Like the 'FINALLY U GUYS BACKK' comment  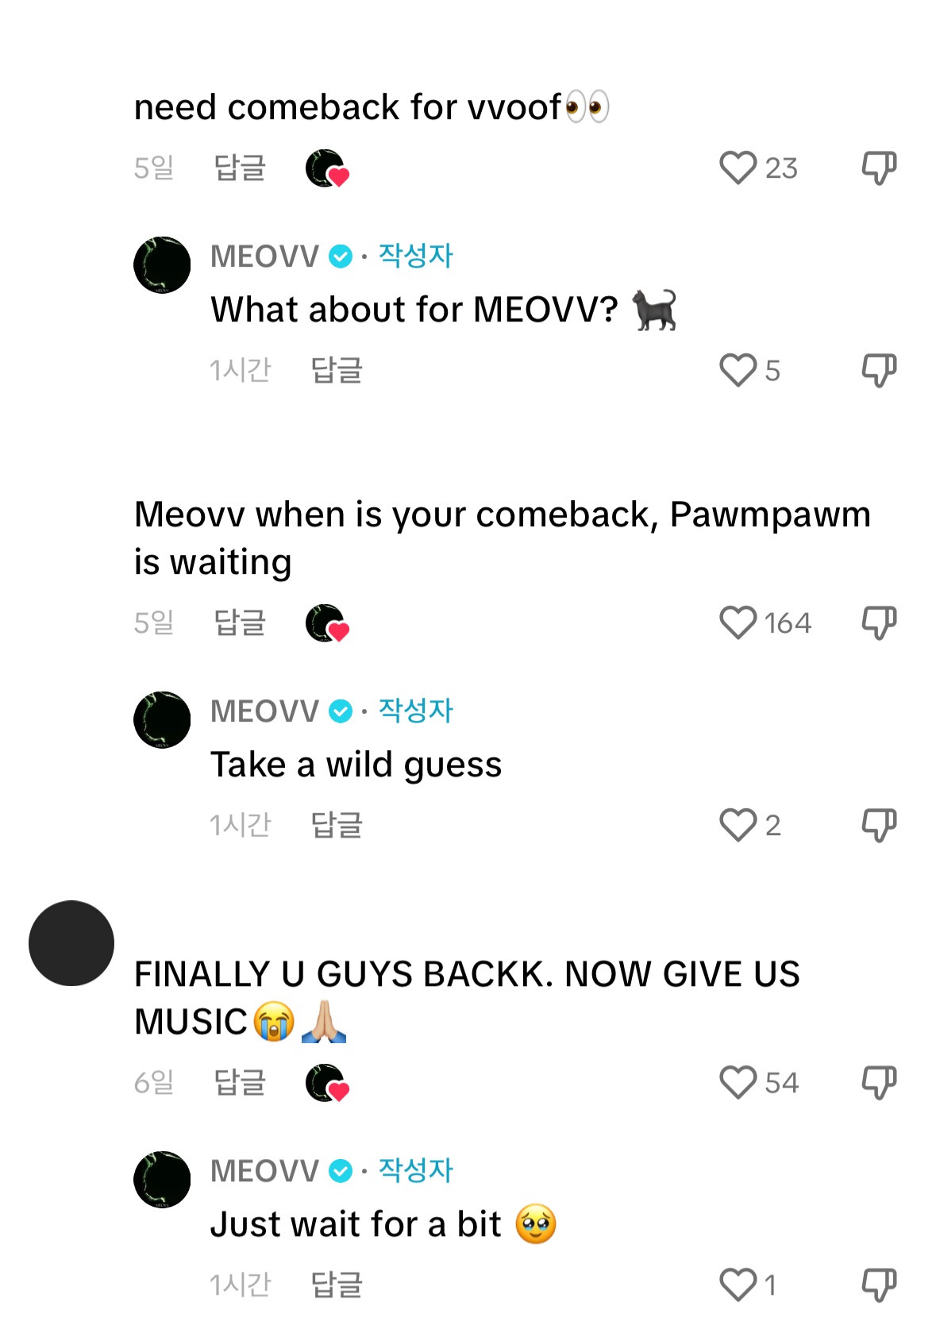pos(738,1082)
